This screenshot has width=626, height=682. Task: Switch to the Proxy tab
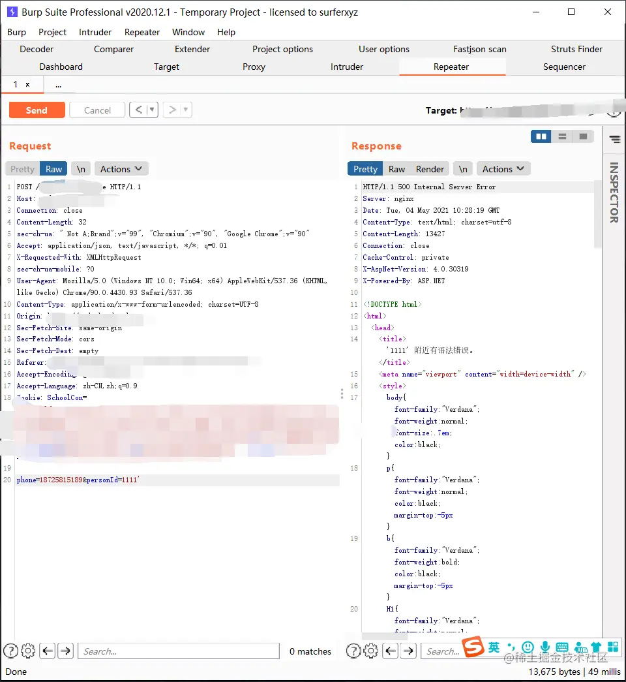254,67
